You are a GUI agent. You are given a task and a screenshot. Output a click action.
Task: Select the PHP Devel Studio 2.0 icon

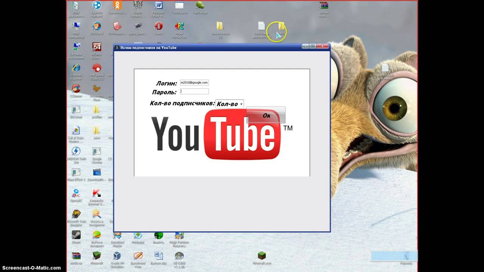(97, 72)
